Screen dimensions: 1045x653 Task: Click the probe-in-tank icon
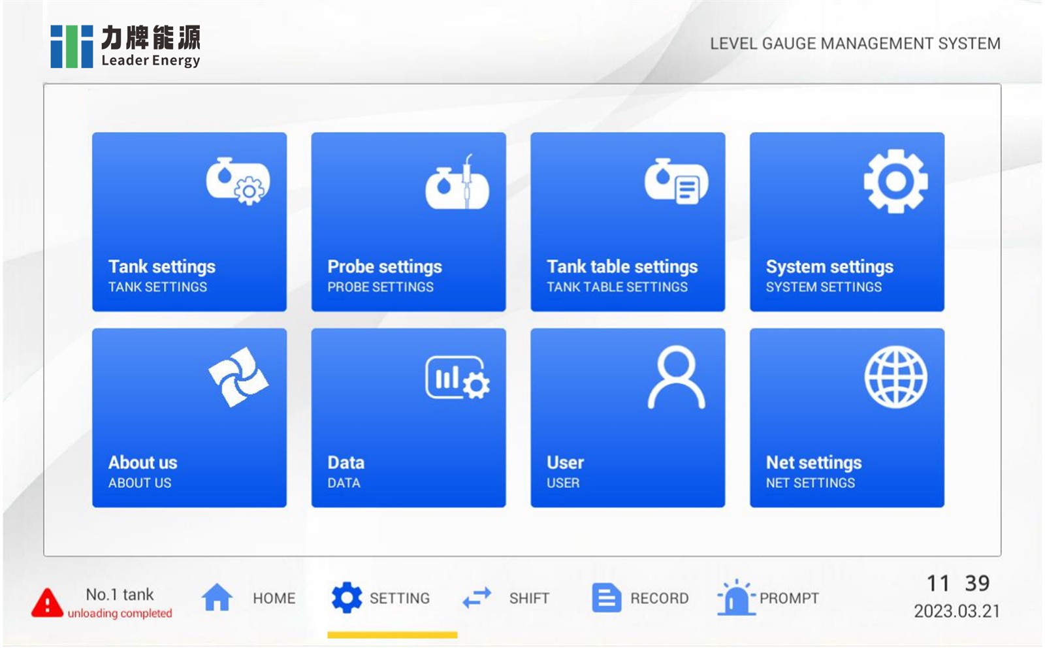click(457, 183)
